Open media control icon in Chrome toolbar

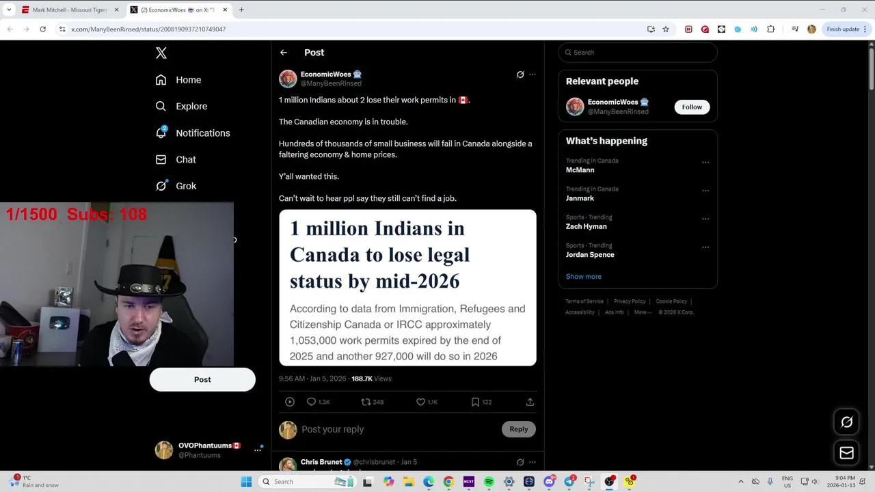[795, 29]
